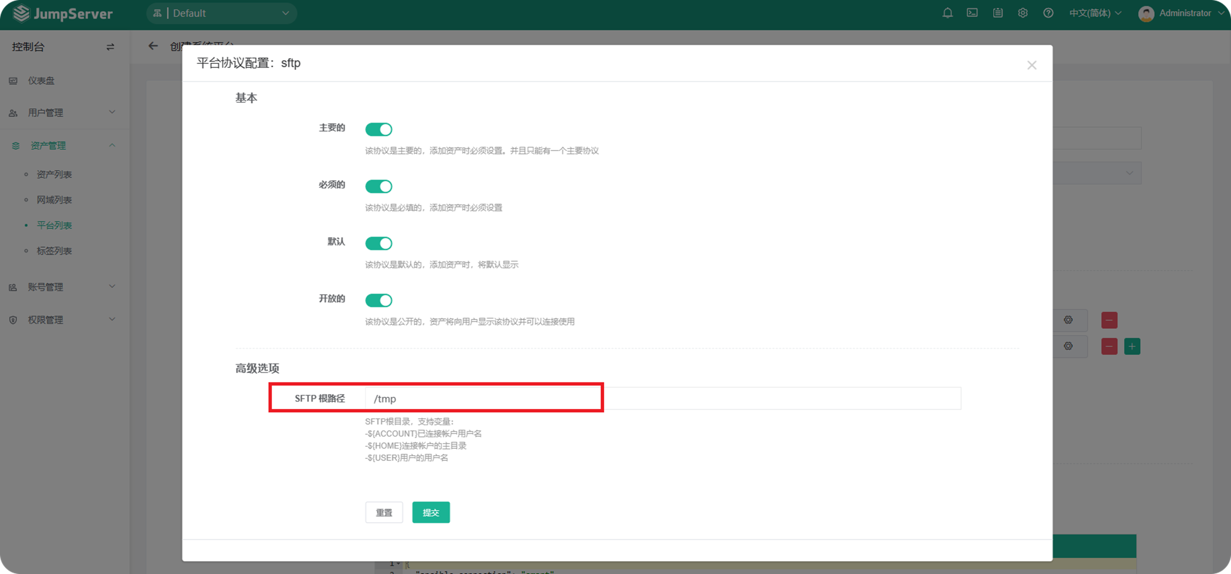The image size is (1231, 574).
Task: Click the notification bell icon
Action: (947, 13)
